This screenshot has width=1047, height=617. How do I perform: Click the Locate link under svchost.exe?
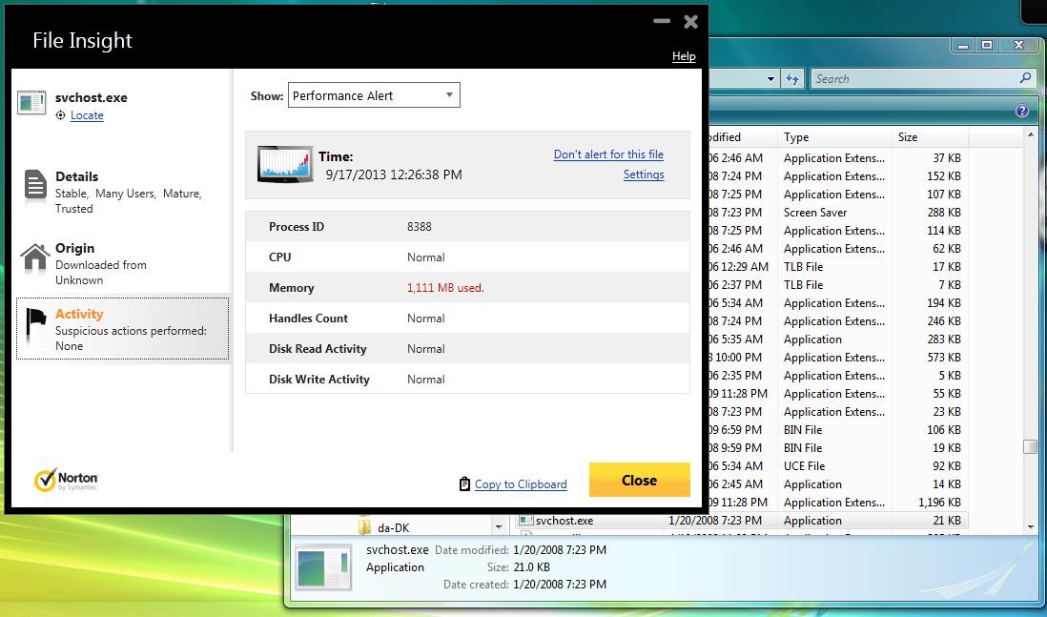point(87,115)
